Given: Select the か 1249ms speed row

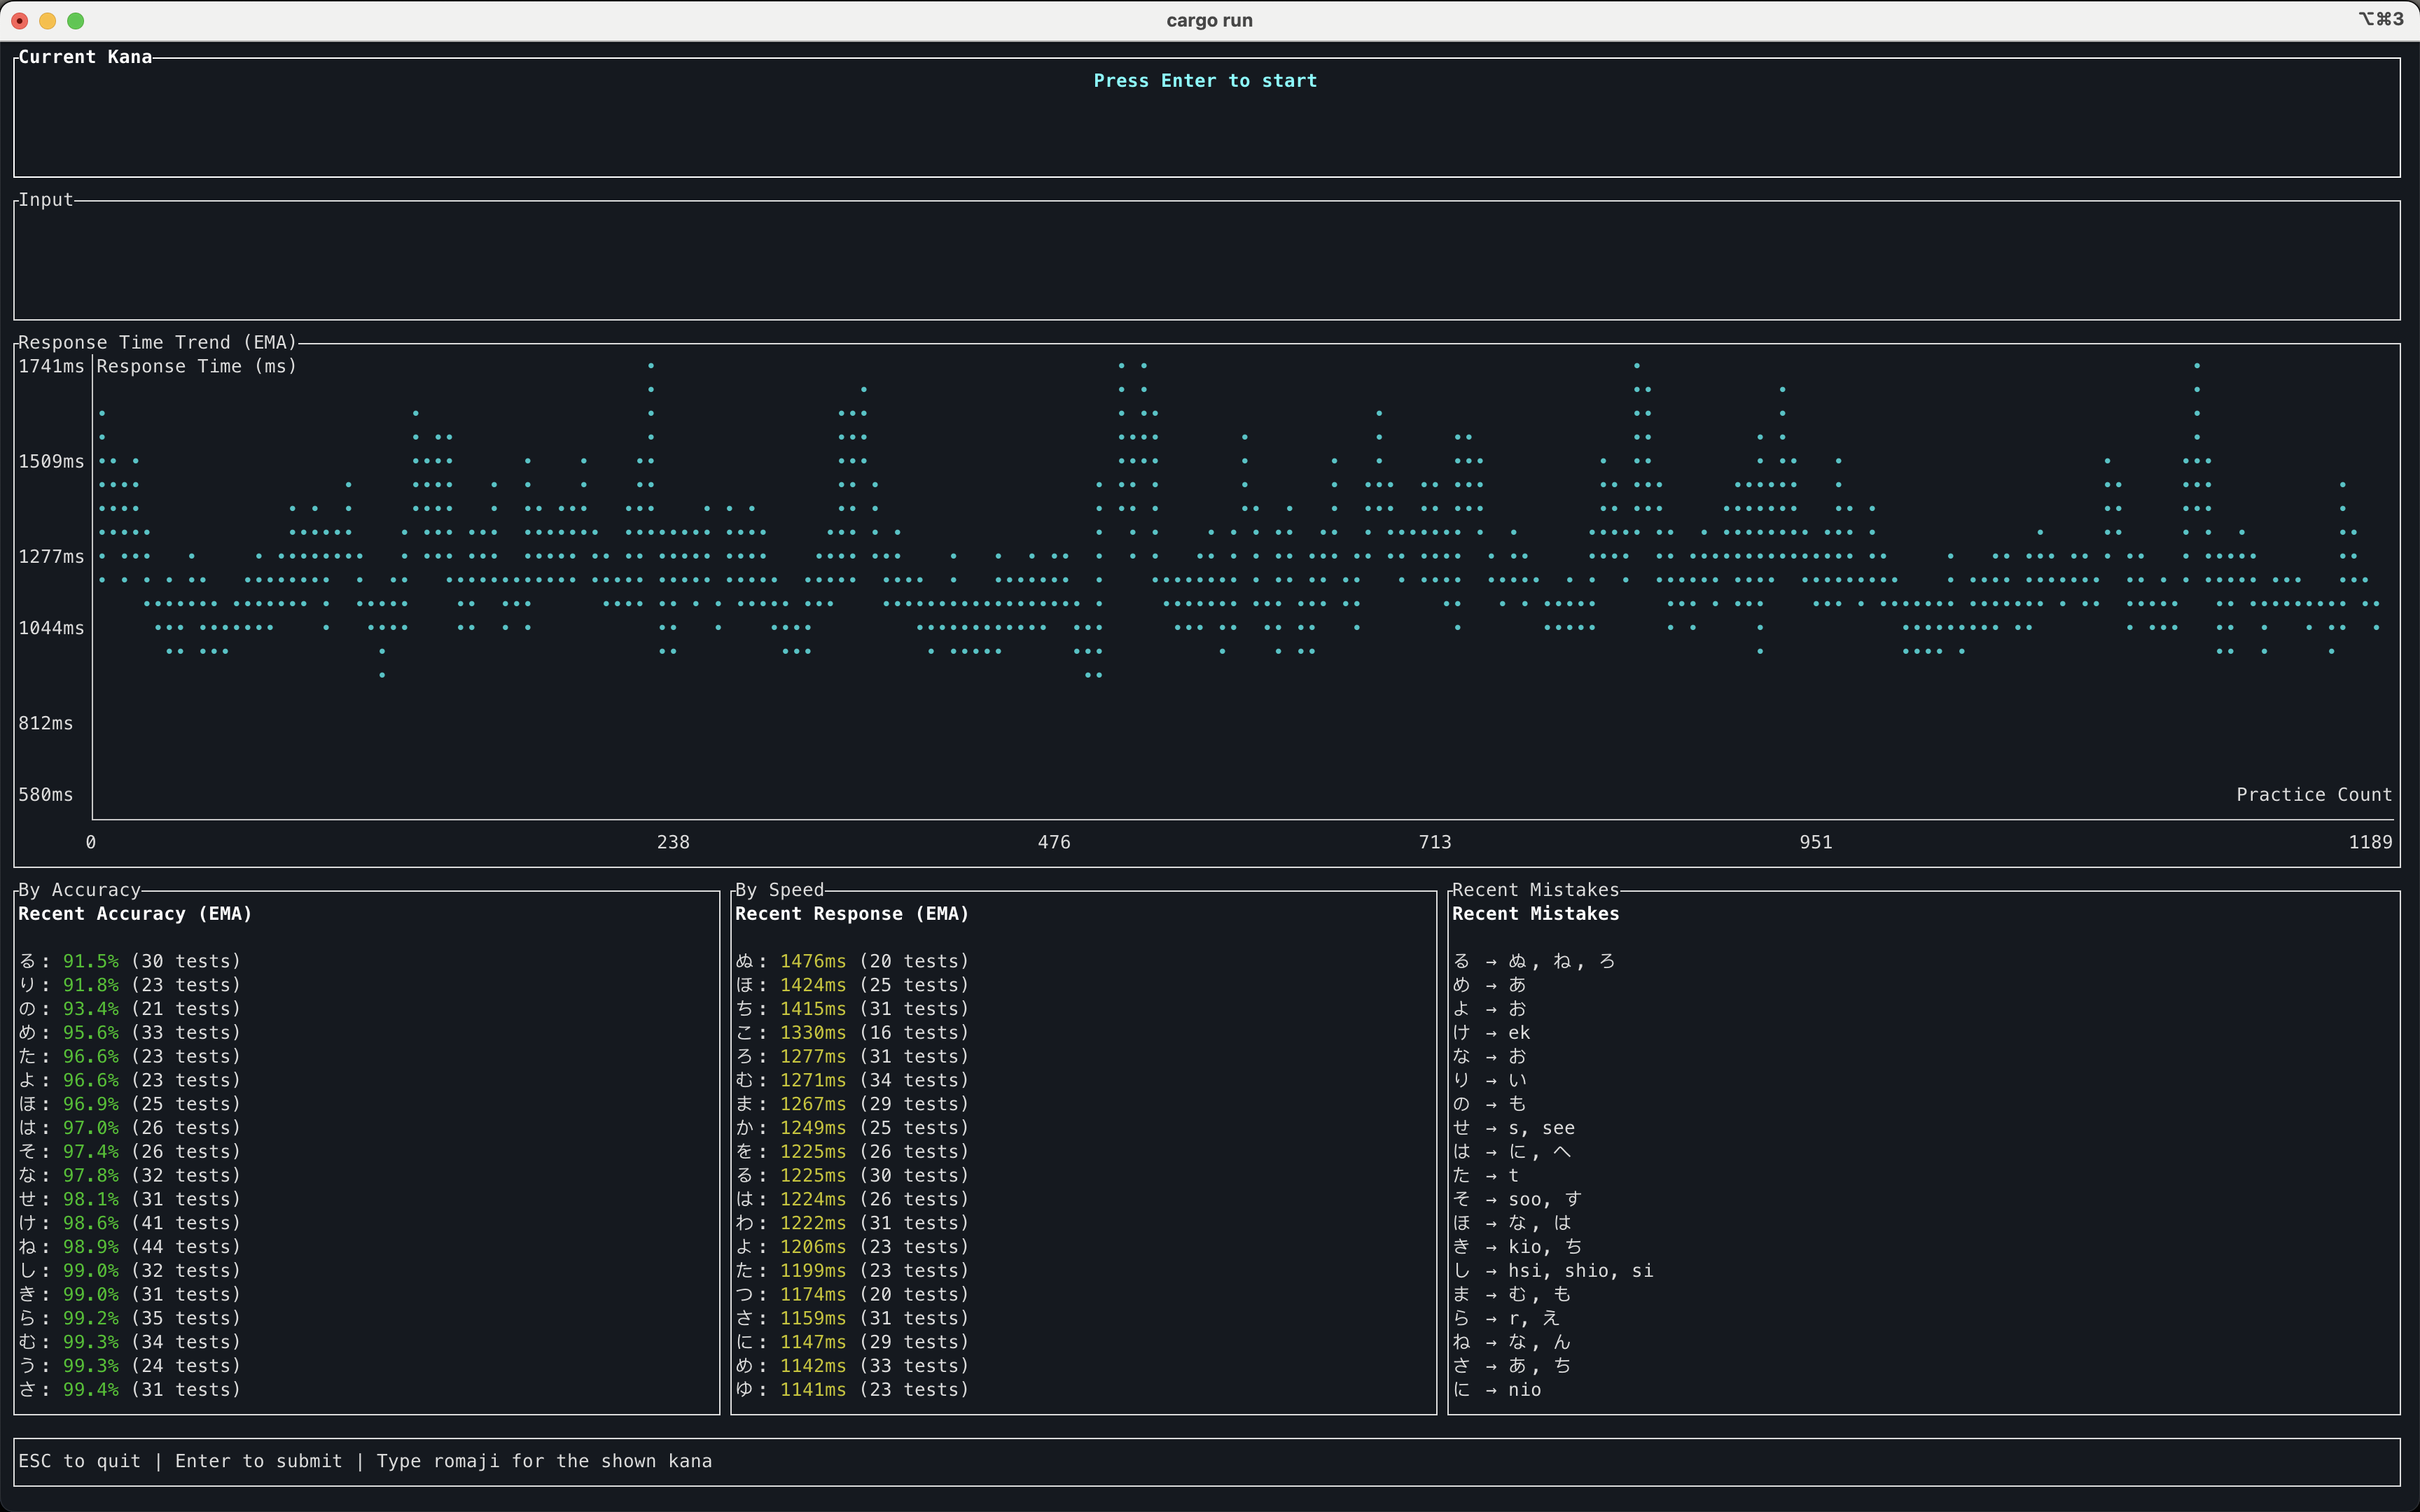Looking at the screenshot, I should 852,1128.
